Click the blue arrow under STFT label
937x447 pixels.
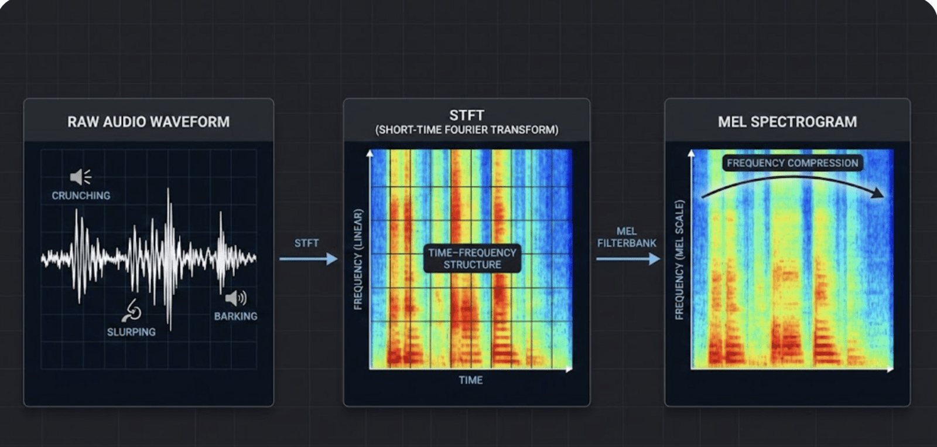tap(308, 258)
